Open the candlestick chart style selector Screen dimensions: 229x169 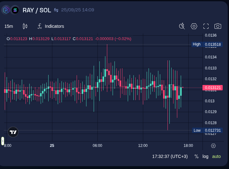[x=25, y=26]
